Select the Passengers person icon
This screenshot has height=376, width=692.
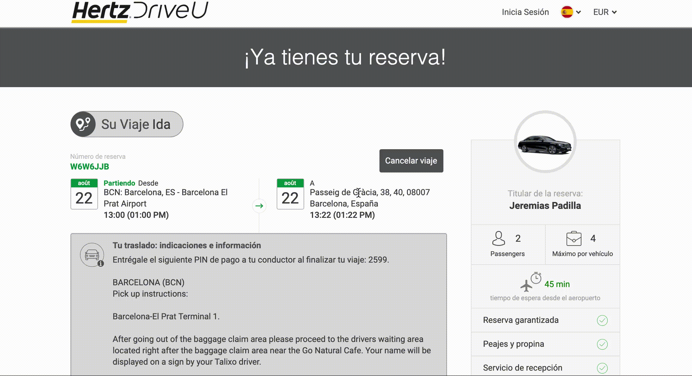click(x=498, y=238)
